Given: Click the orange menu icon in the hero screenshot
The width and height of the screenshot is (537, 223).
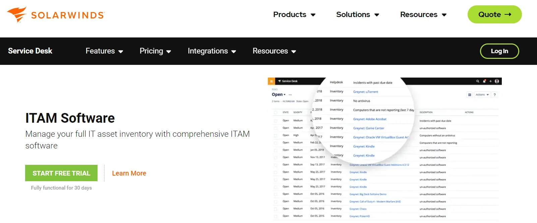Looking at the screenshot, I should (x=271, y=81).
